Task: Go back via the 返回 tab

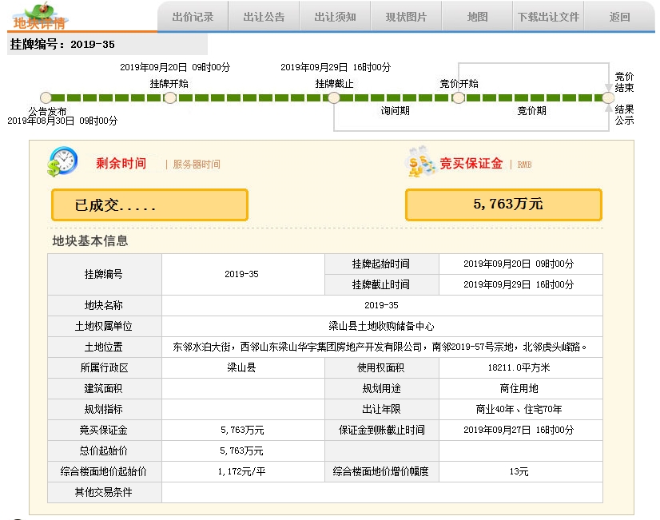Action: [619, 17]
